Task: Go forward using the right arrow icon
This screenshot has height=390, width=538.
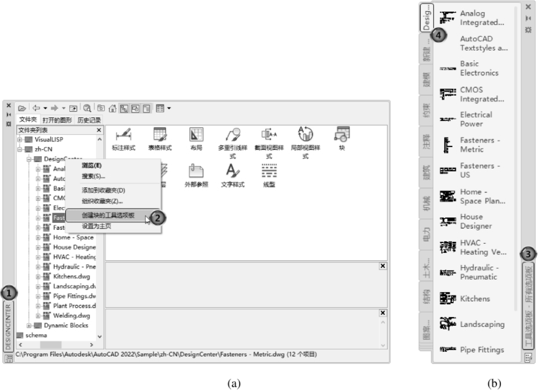Action: (55, 108)
